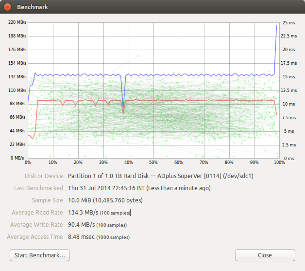Click the blue read-rate spike near 100%
The width and height of the screenshot is (305, 271).
(x=276, y=50)
